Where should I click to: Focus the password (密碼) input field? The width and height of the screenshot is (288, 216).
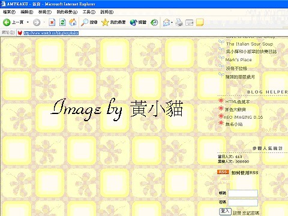pos(243,202)
